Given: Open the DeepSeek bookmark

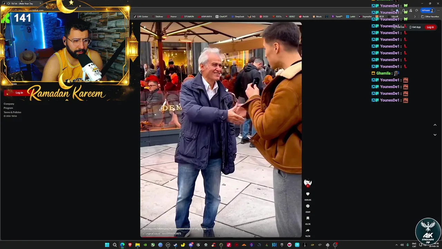Looking at the screenshot, I should coord(237,17).
